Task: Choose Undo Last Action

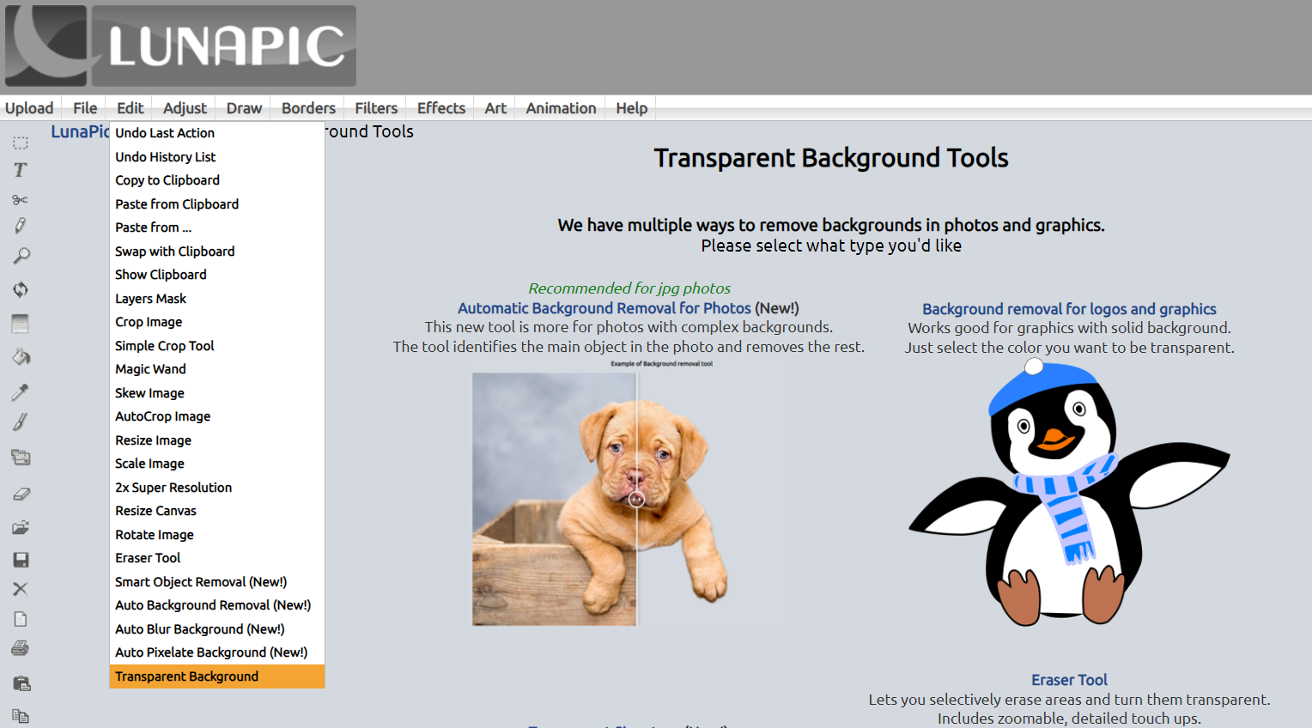Action: (x=217, y=133)
